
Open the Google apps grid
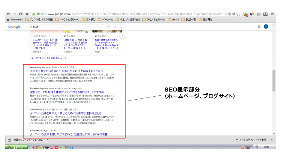click(x=259, y=27)
